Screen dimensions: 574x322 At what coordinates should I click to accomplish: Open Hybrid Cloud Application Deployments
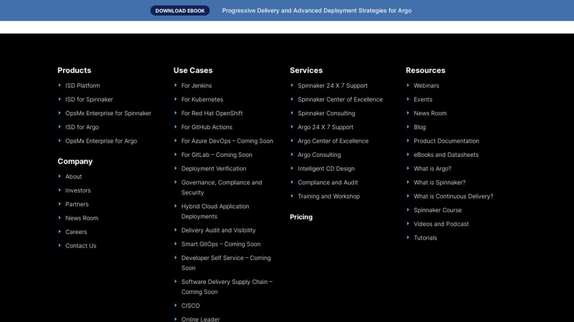click(215, 211)
